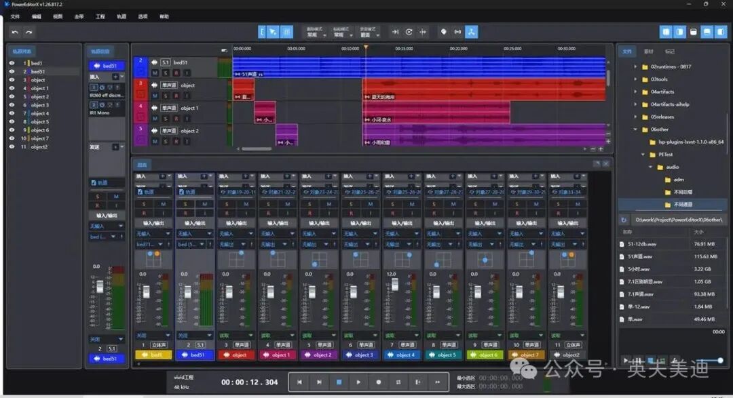This screenshot has width=733, height=398.
Task: Open the 文件 menu in the menu bar
Action: click(x=16, y=16)
